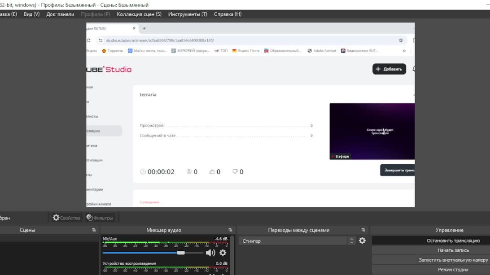The height and width of the screenshot is (275, 490).
Task: Show hidden bookmarks with the chevron
Action: [x=404, y=51]
